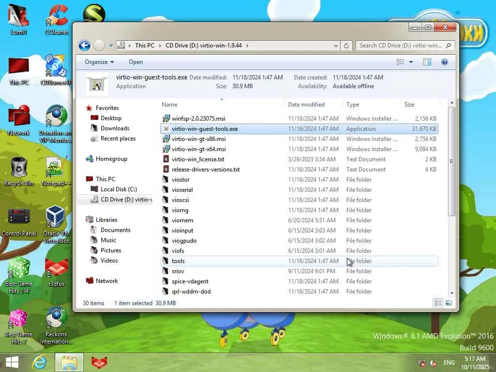
Task: Click the CD Drive (D:) breadcrumb segment
Action: coord(204,46)
